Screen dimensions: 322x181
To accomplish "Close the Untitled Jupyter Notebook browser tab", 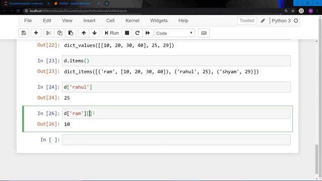I will 99,4.
